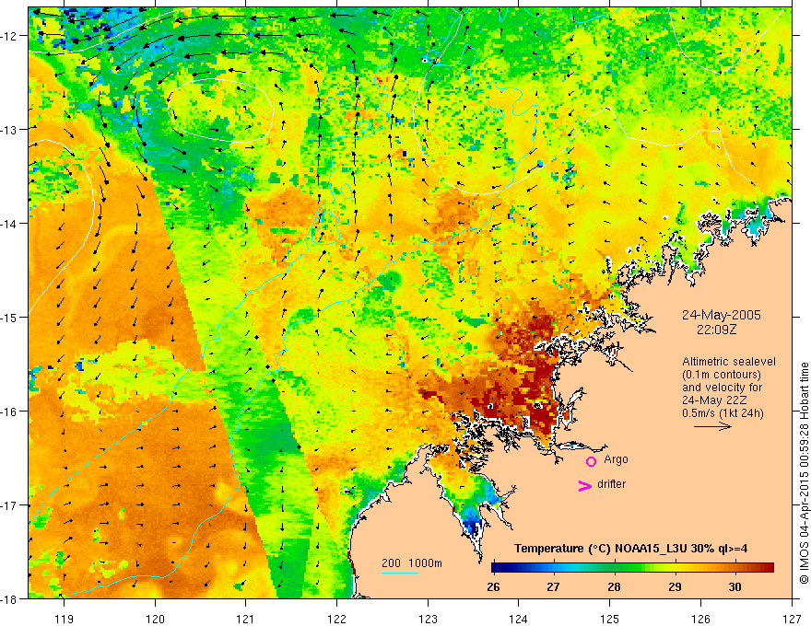Click the time label 22:09Z

pos(716,329)
